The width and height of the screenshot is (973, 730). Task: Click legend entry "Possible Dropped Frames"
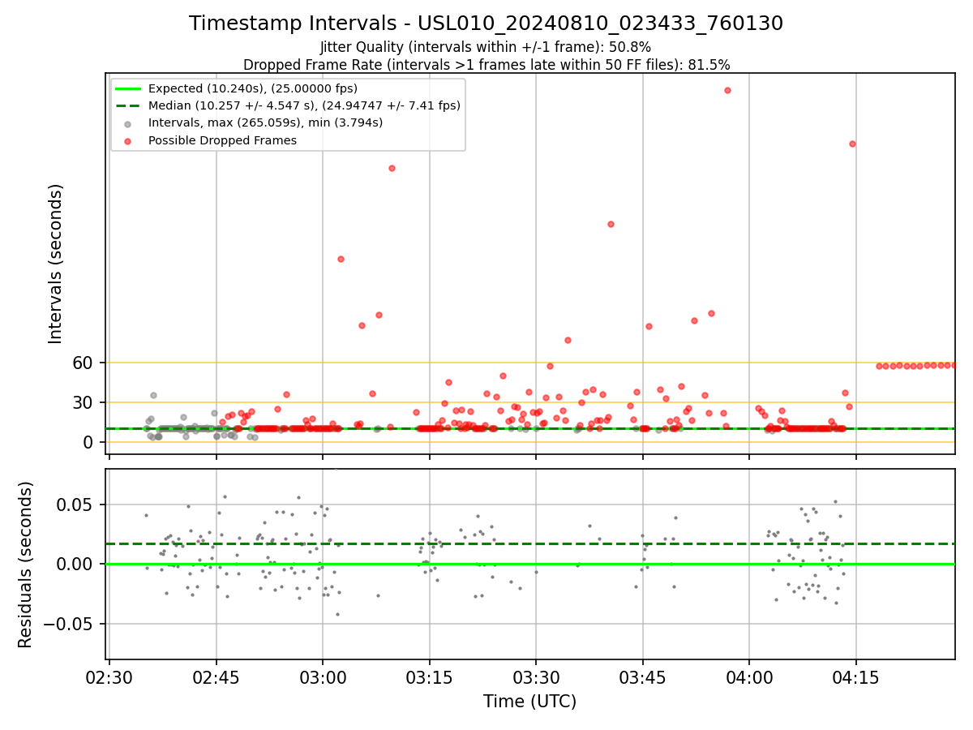coord(222,140)
